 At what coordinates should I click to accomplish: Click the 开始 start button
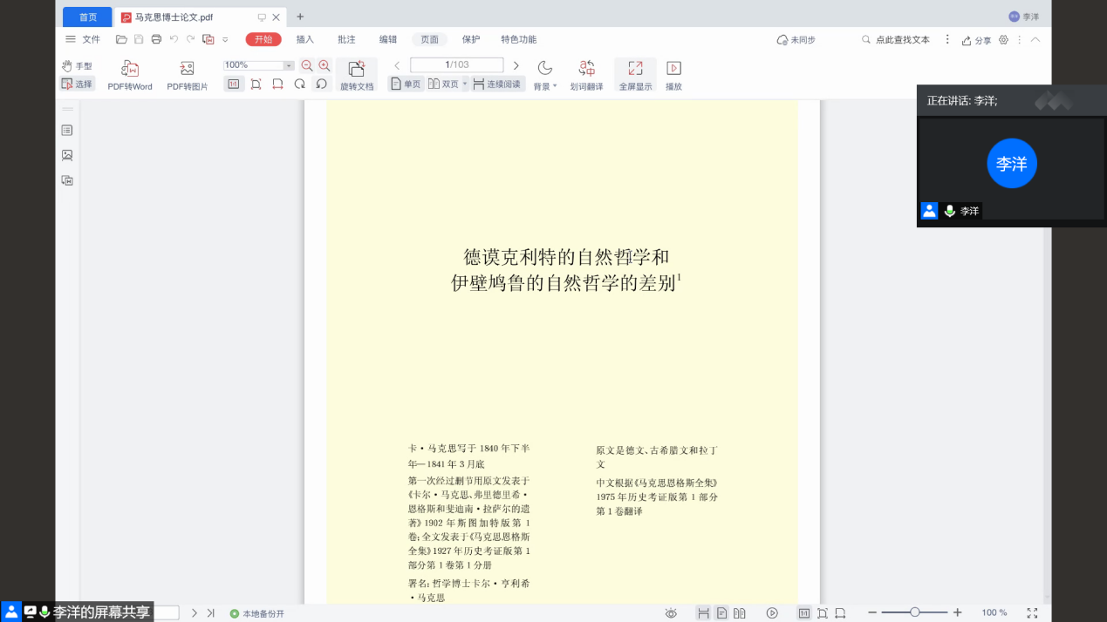point(263,39)
